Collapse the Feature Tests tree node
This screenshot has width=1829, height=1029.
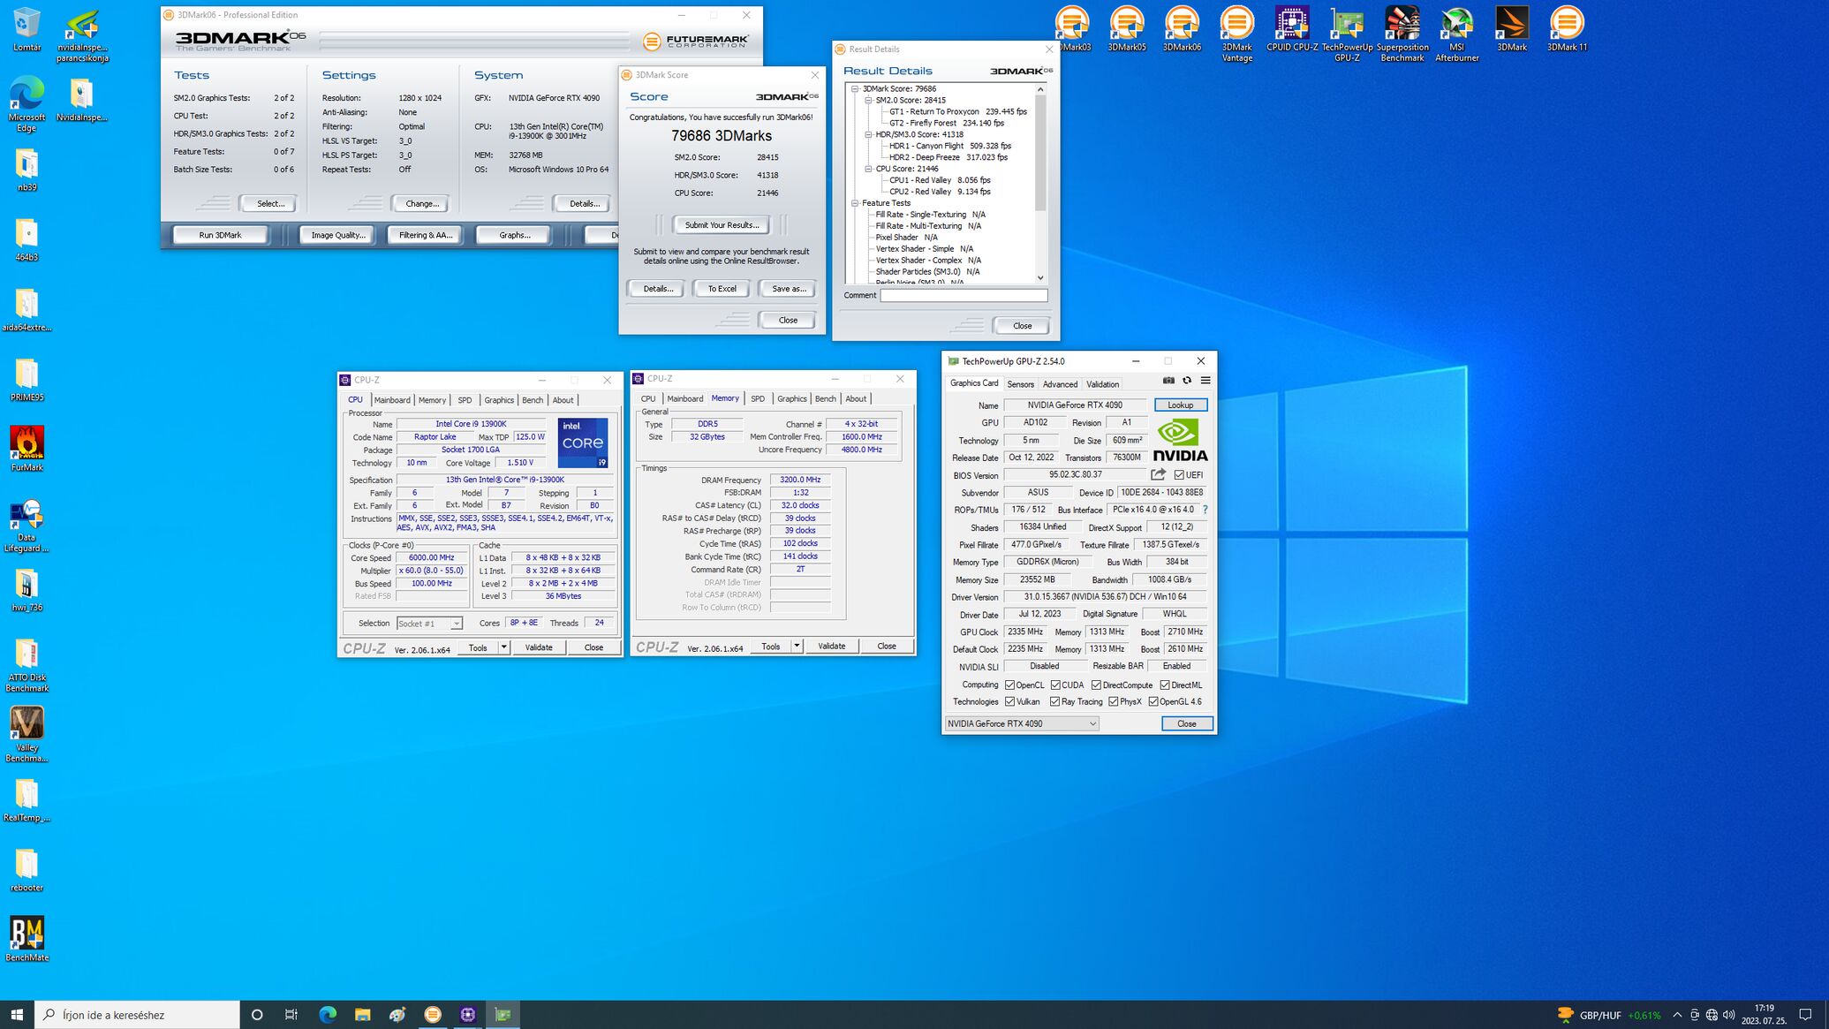[x=855, y=203]
